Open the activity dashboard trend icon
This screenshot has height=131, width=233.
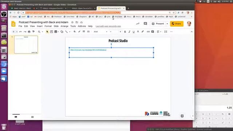[x=138, y=24]
